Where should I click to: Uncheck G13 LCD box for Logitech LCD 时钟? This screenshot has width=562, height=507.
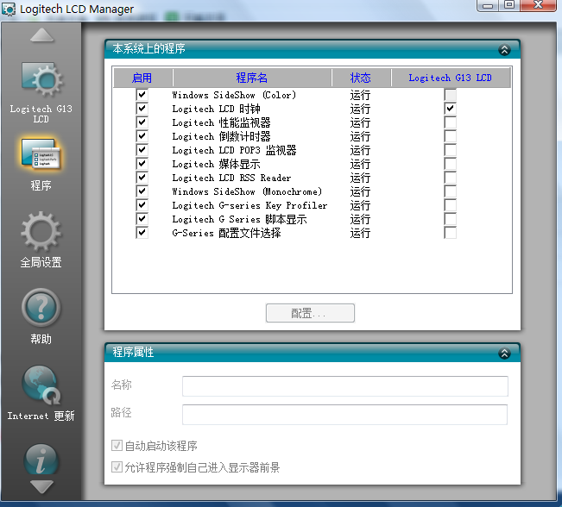point(450,109)
